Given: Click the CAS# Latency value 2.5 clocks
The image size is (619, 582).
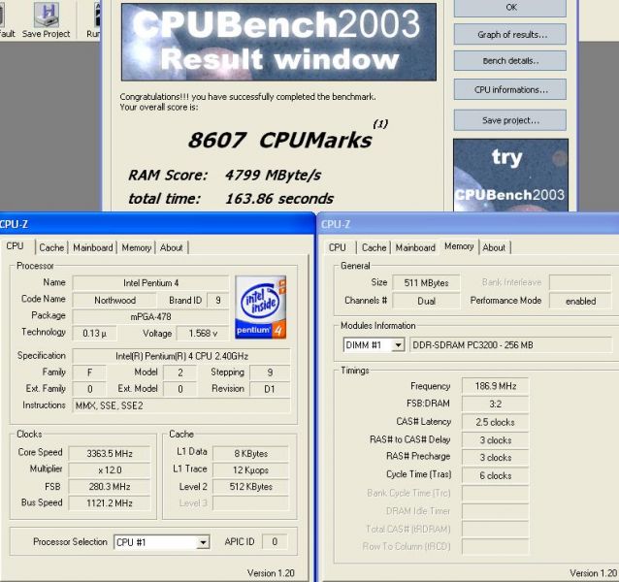Looking at the screenshot, I should pos(496,422).
